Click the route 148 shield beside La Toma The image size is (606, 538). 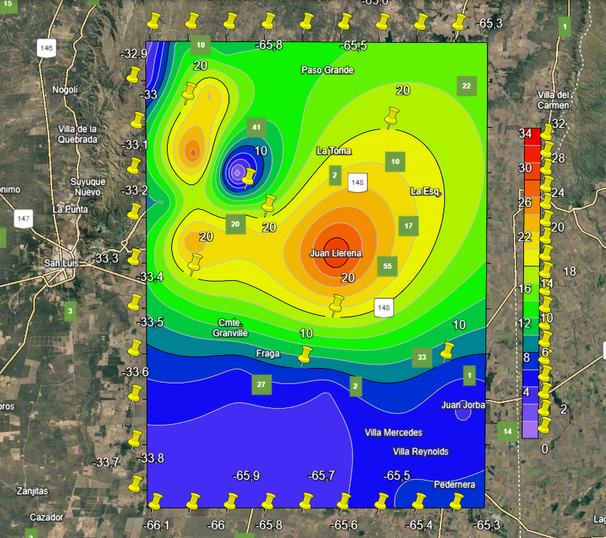[x=356, y=183]
